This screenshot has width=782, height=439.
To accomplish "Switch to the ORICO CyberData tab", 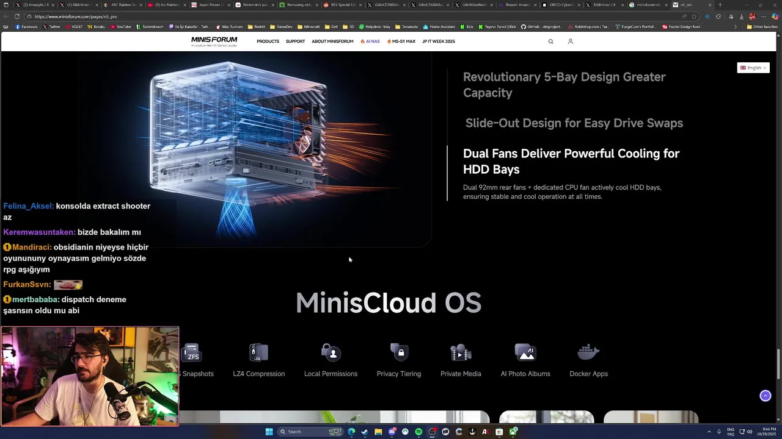I will tap(561, 5).
